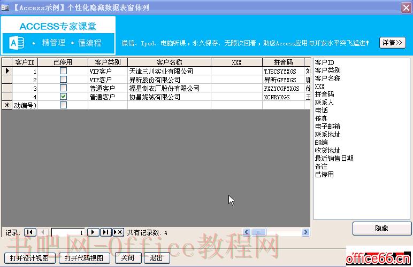Go to previous record navigation button
The image size is (413, 267).
click(x=43, y=232)
